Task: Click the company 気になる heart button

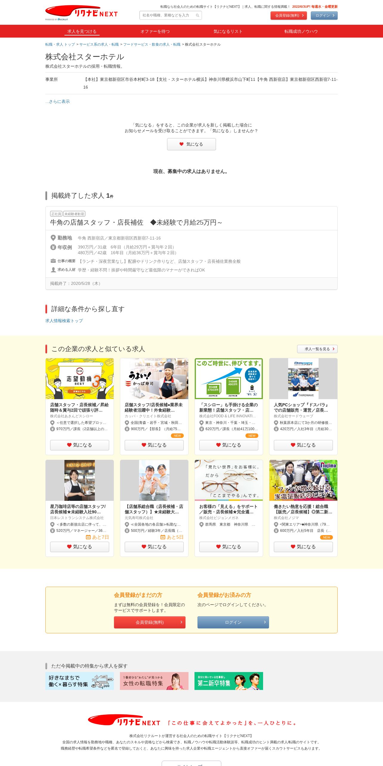Action: 191,144
